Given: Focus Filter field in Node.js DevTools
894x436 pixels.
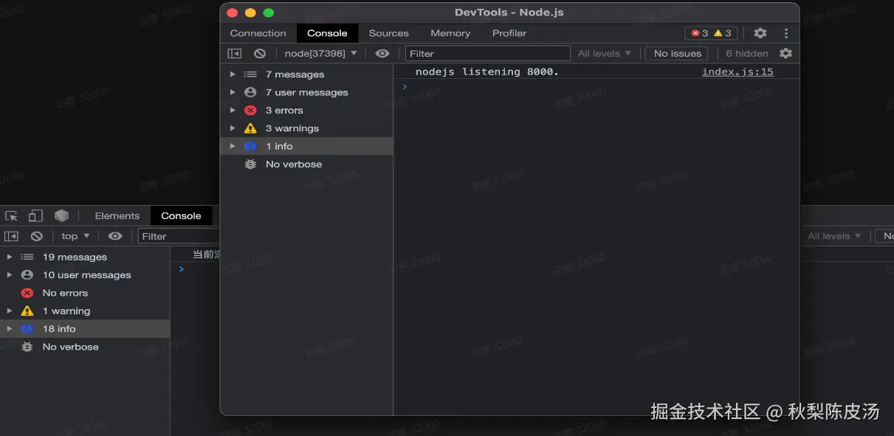Looking at the screenshot, I should (488, 53).
